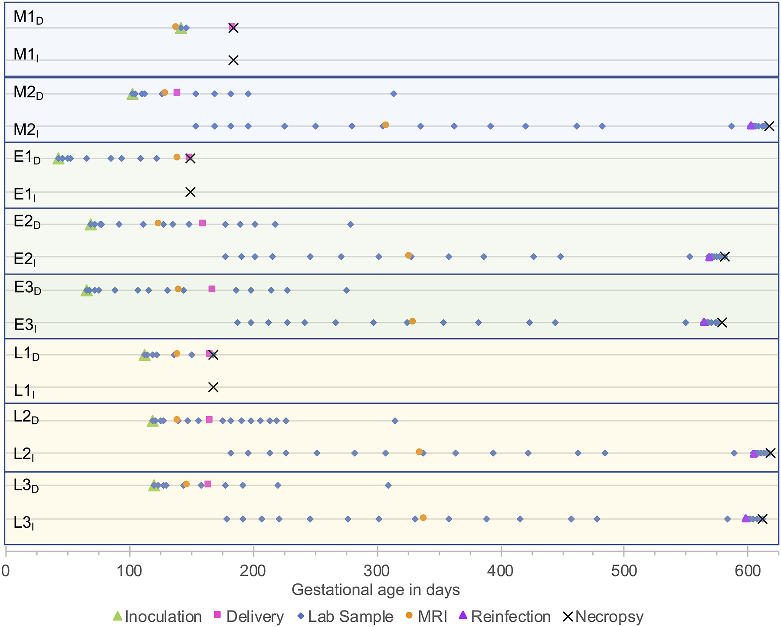Click the necropsy X on the L1I row
Image resolution: width=781 pixels, height=627 pixels.
click(x=213, y=387)
